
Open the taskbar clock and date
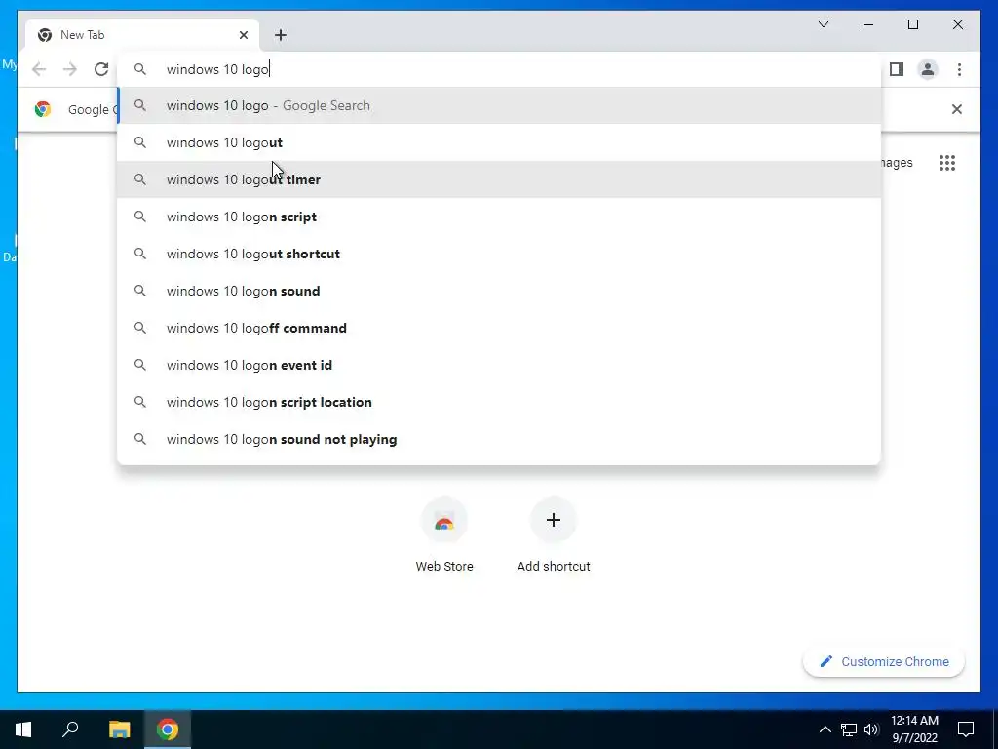(914, 729)
